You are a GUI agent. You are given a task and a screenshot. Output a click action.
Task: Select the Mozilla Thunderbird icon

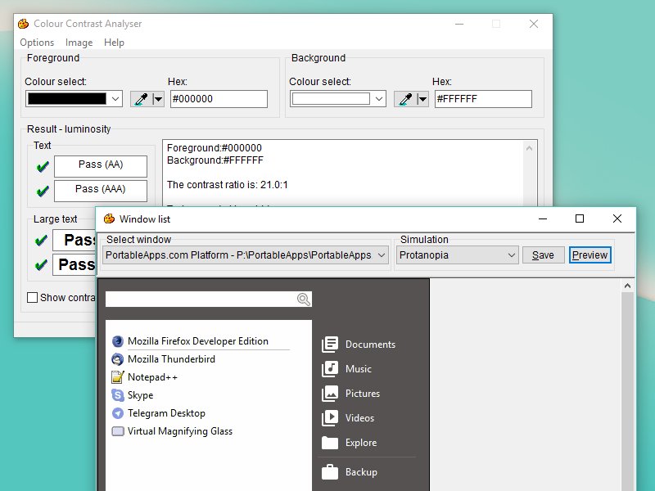pyautogui.click(x=118, y=359)
